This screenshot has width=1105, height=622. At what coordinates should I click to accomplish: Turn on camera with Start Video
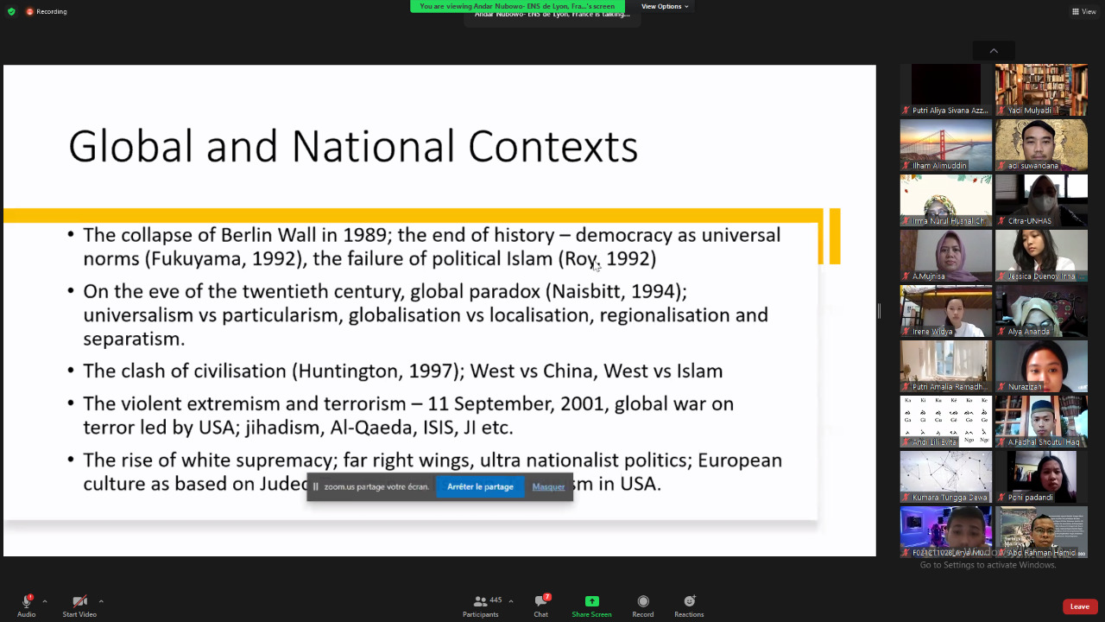tap(79, 602)
